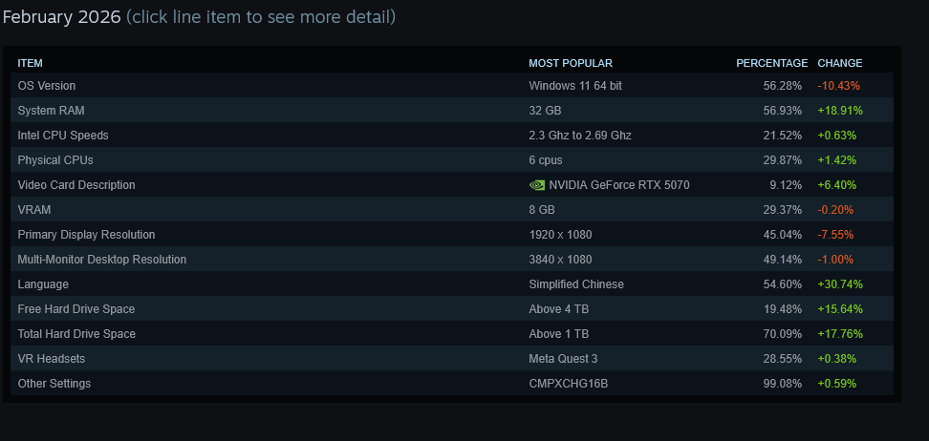Screen dimensions: 929x441
Task: Select Primary Display Resolution row
Action: (86, 235)
